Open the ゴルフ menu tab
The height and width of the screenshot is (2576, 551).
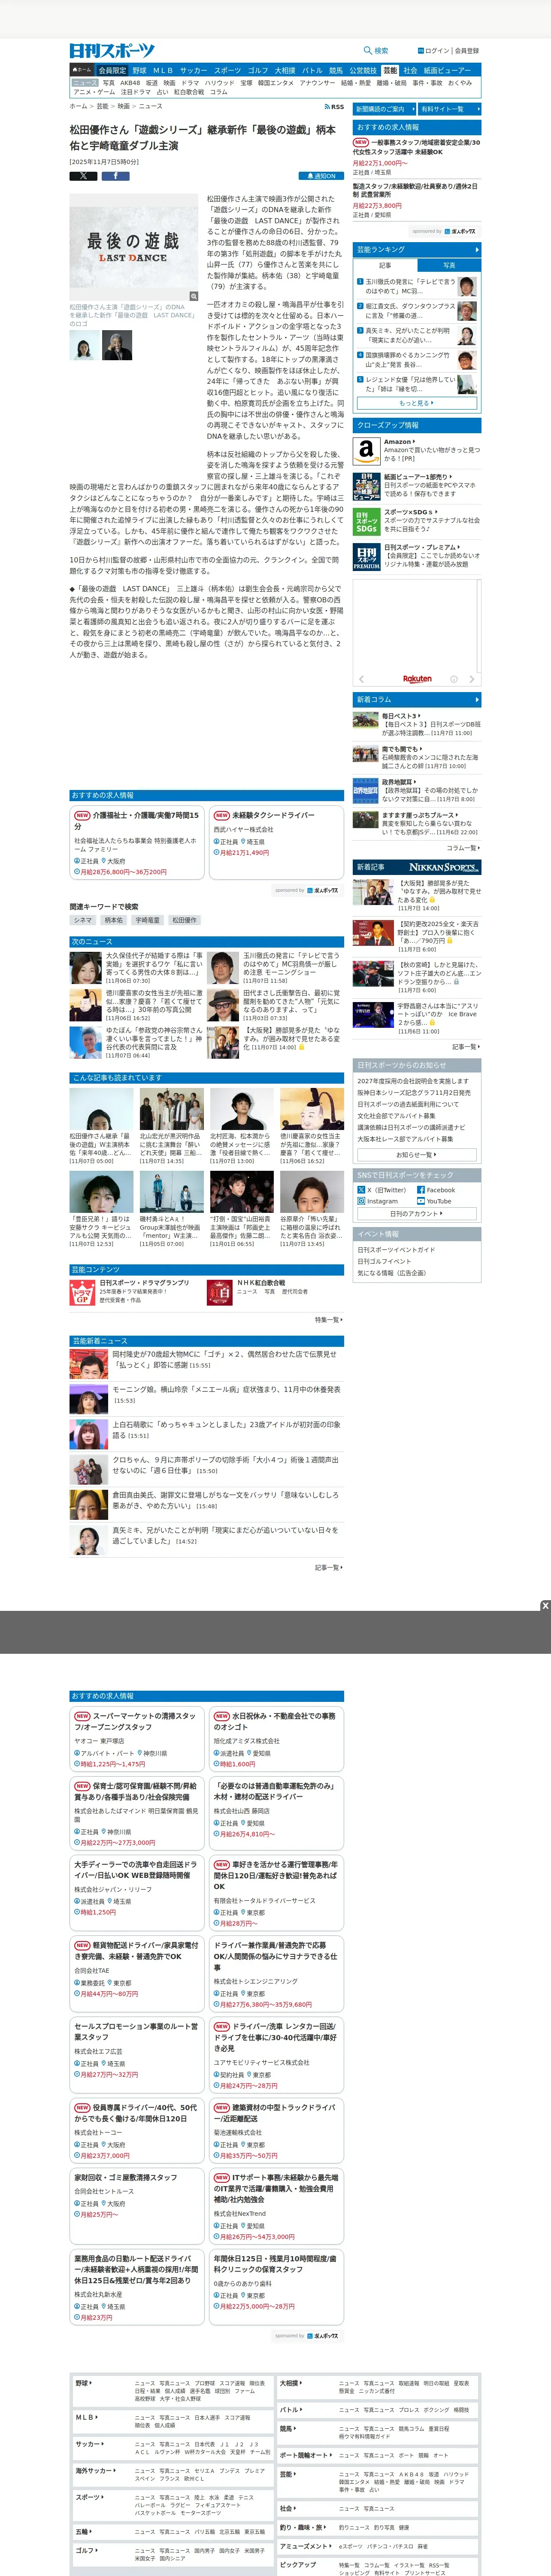point(258,71)
